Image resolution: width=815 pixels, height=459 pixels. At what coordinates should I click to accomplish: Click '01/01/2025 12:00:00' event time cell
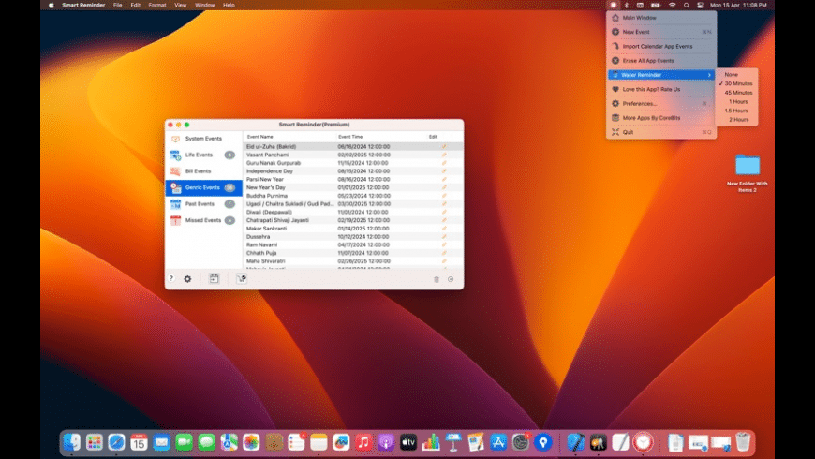363,187
